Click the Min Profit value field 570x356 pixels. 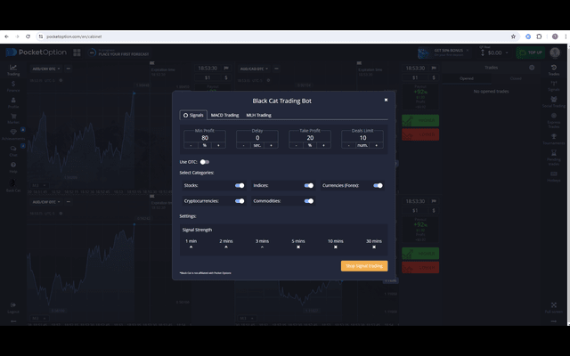click(x=205, y=138)
